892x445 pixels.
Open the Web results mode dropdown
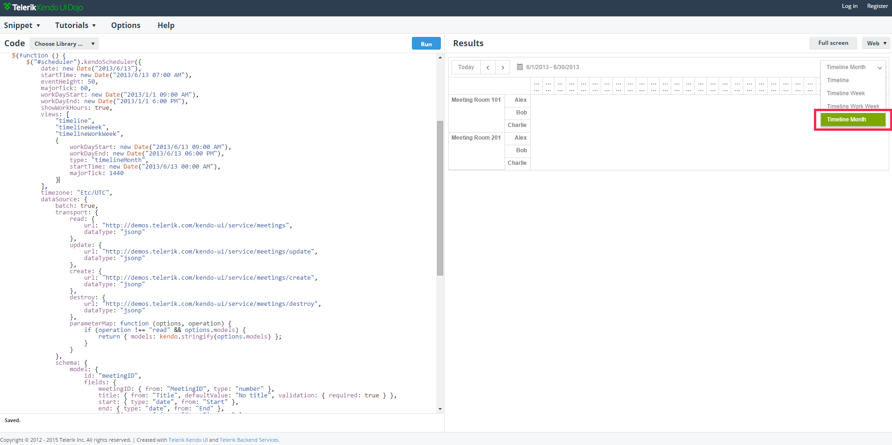876,43
